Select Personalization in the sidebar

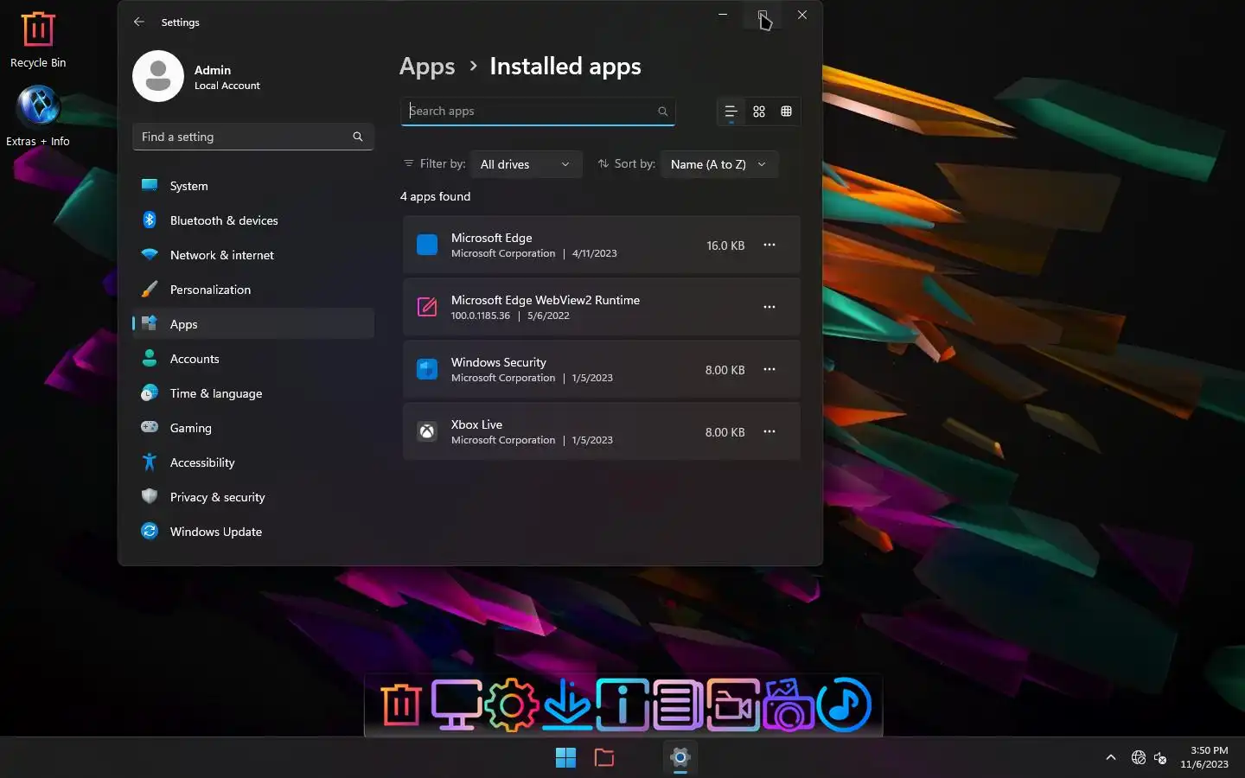(x=253, y=290)
